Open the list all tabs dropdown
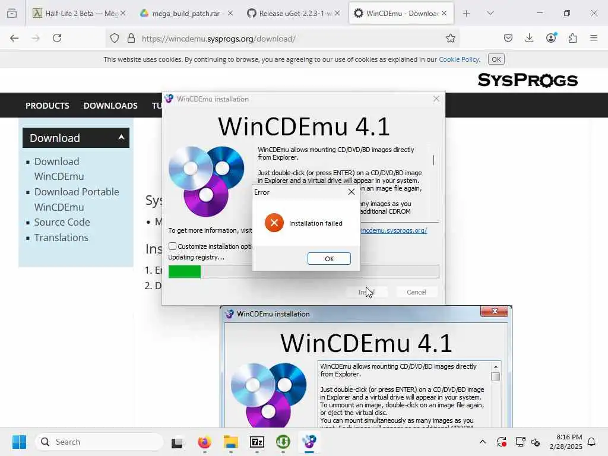Image resolution: width=608 pixels, height=456 pixels. 490,13
